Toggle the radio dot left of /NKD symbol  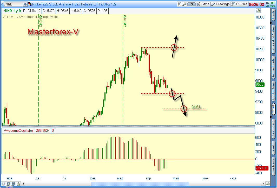coord(2,4)
